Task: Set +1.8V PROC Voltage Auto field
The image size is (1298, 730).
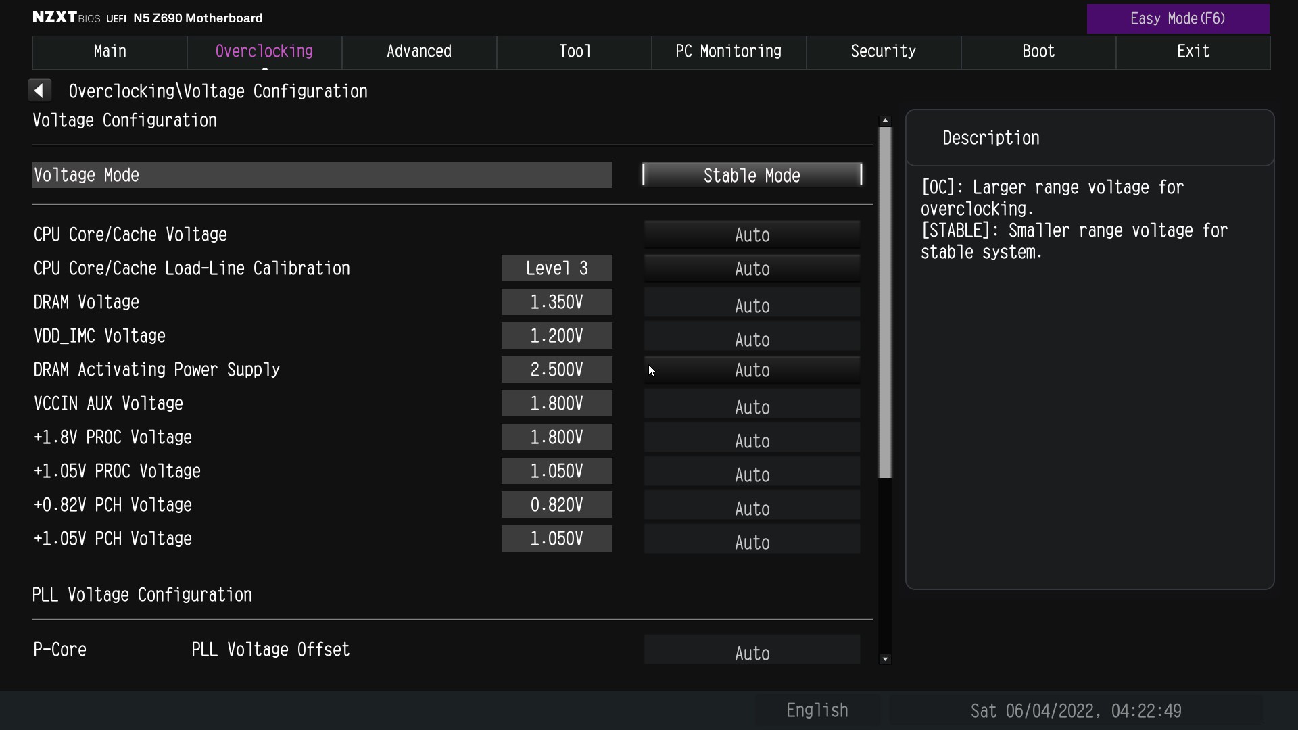Action: [752, 438]
